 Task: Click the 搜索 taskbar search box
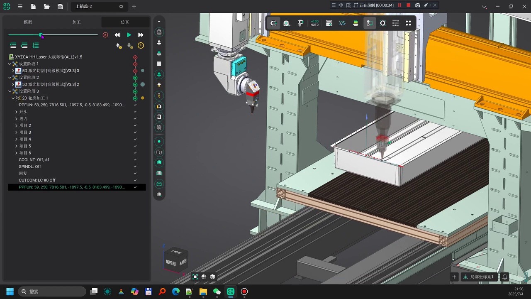tap(52, 292)
